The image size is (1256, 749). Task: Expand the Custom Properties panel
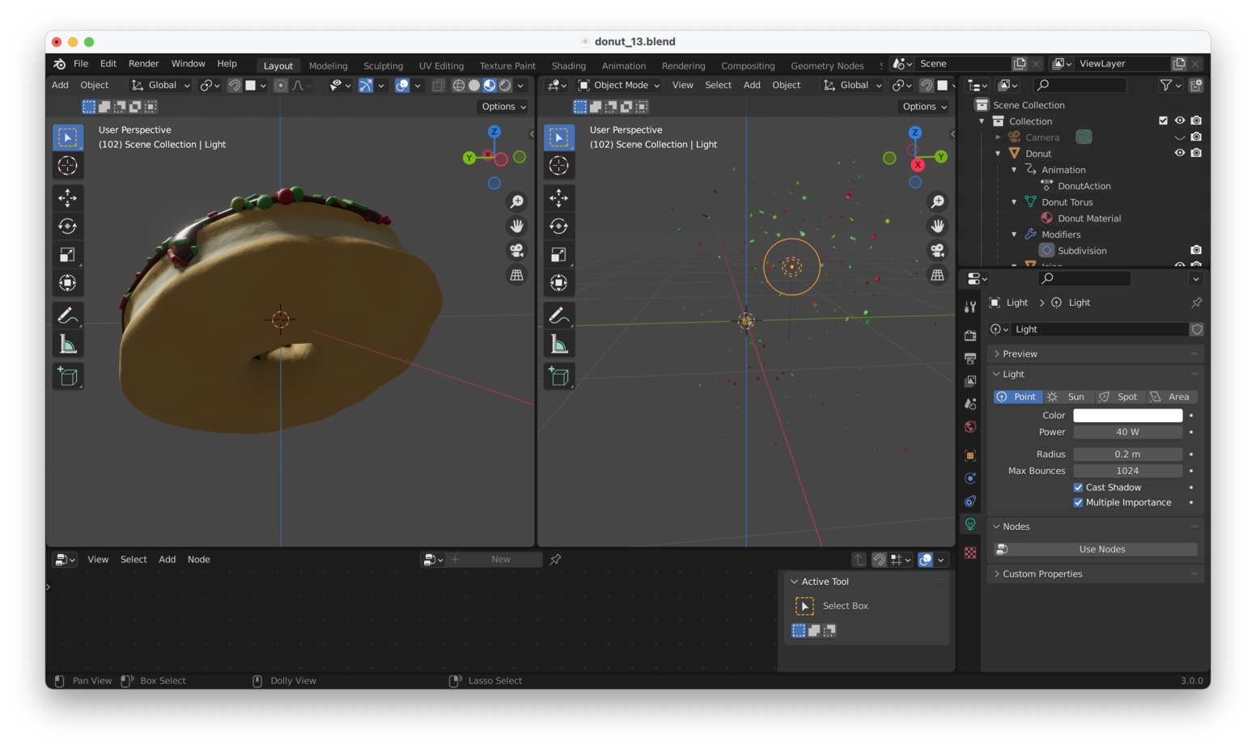pos(1042,574)
